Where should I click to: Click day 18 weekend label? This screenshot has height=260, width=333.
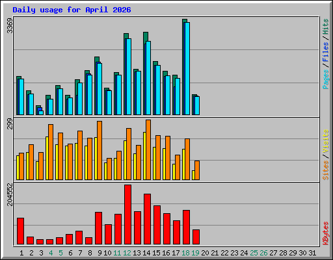pos(185,253)
